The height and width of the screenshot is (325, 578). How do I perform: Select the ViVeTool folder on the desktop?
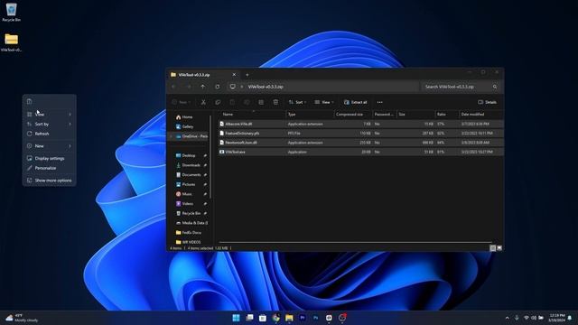(11, 42)
